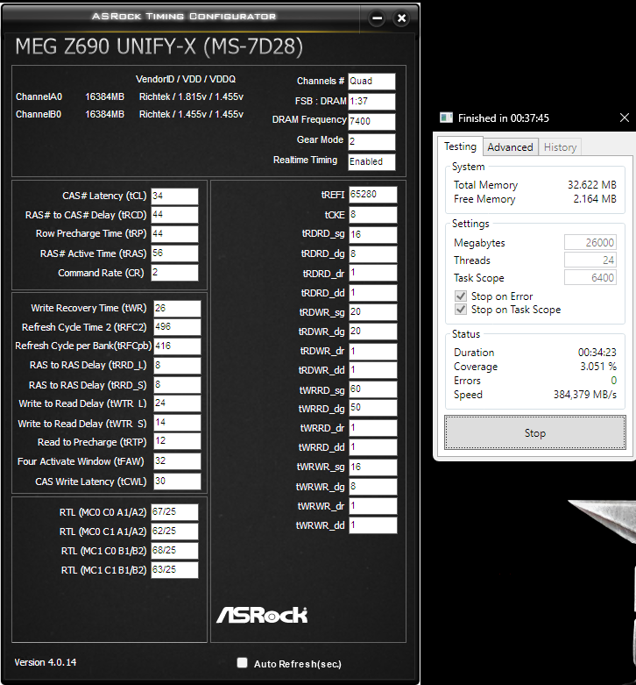Click the tWRRD_dd value field
The image size is (636, 685).
click(x=373, y=447)
